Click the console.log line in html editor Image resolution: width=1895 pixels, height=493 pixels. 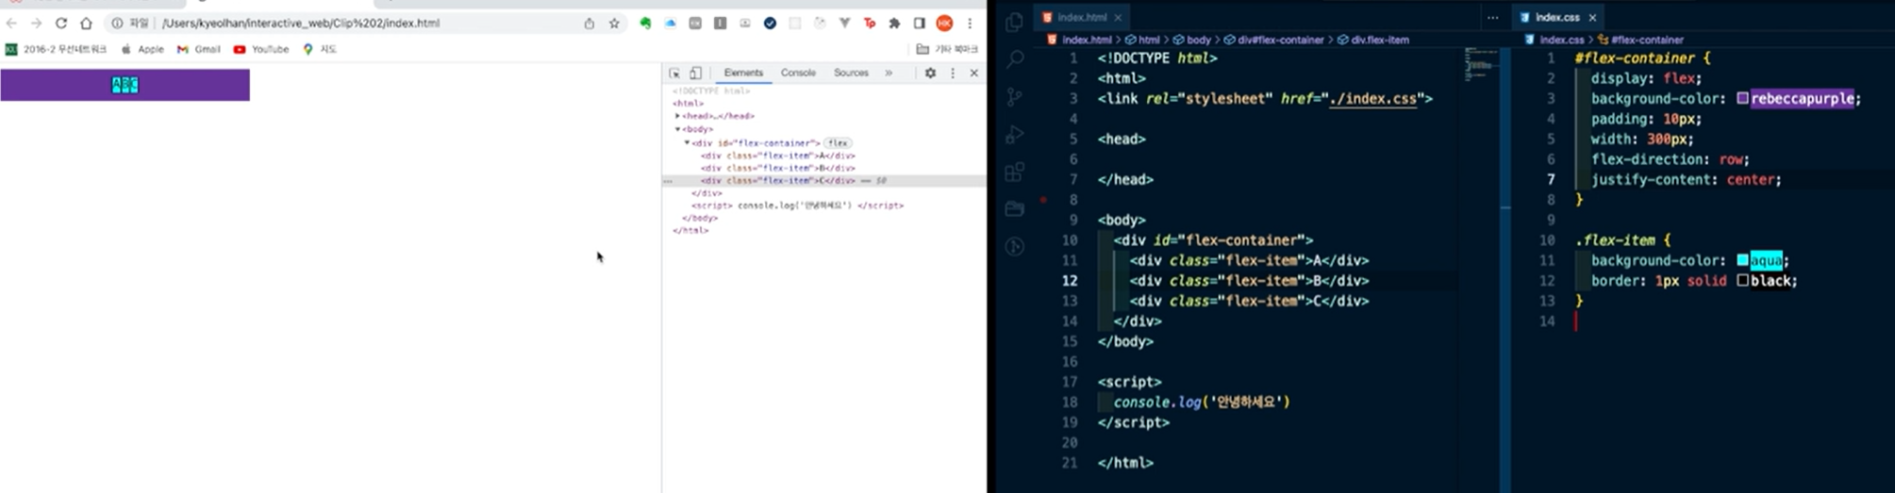1201,402
